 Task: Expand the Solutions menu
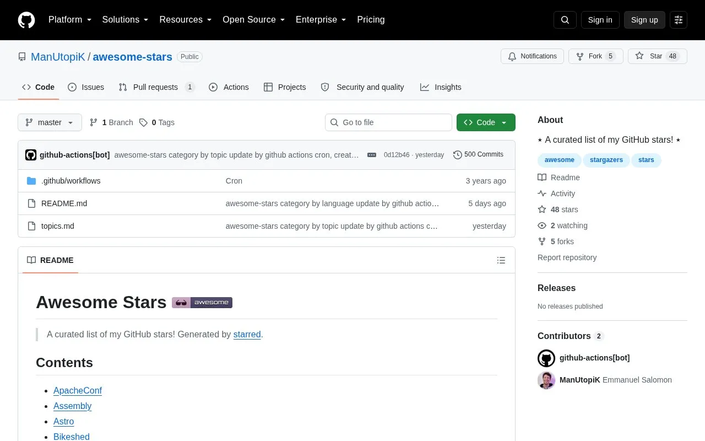pyautogui.click(x=125, y=20)
